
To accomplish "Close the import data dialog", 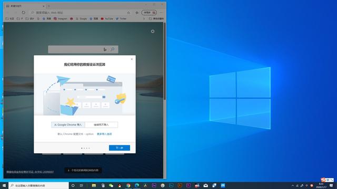I will coord(132,59).
